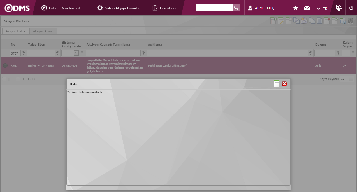357x192 pixels.
Task: Click the Kalem Sayısı filter field
Action: 346,53
